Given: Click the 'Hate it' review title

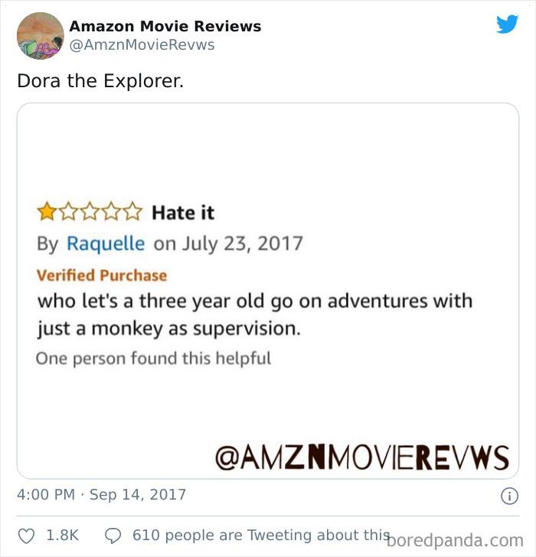Looking at the screenshot, I should pos(183,213).
